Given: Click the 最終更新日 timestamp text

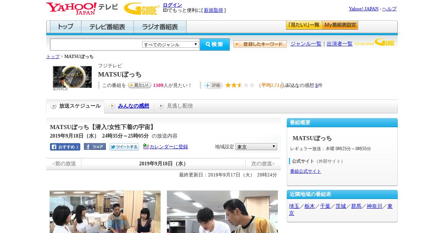Looking at the screenshot, I should click(228, 175).
